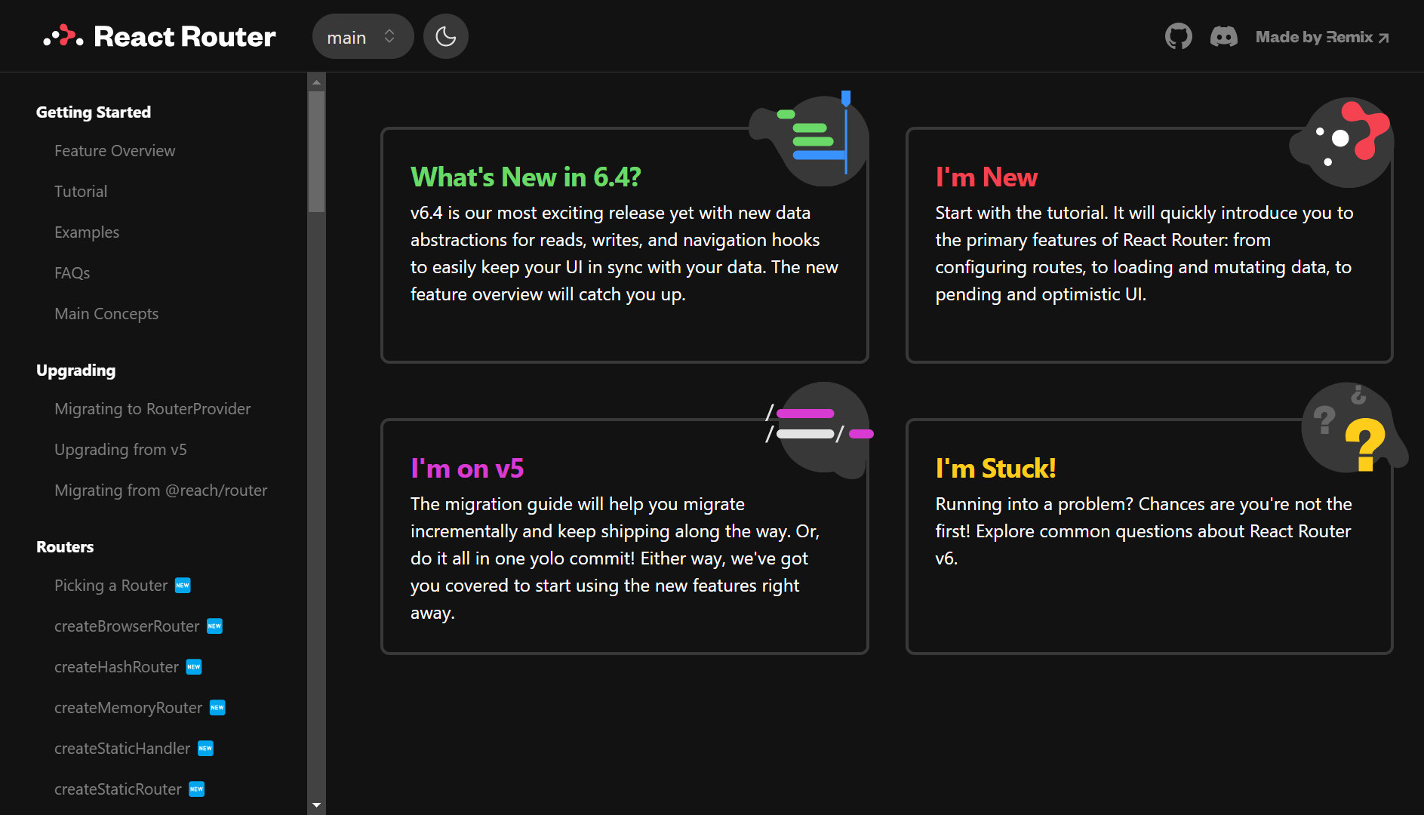Go to Tutorial page

(81, 192)
